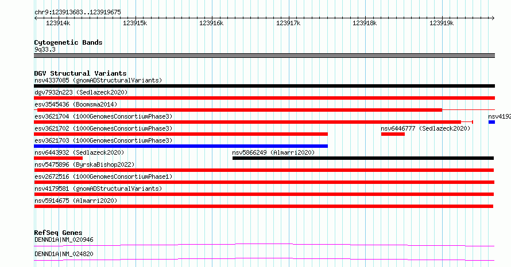Viewport: 511px width, 267px height.
Task: Click label esv3621703 (1000GenomesConsortiumPhase3)
Action: tap(103, 140)
